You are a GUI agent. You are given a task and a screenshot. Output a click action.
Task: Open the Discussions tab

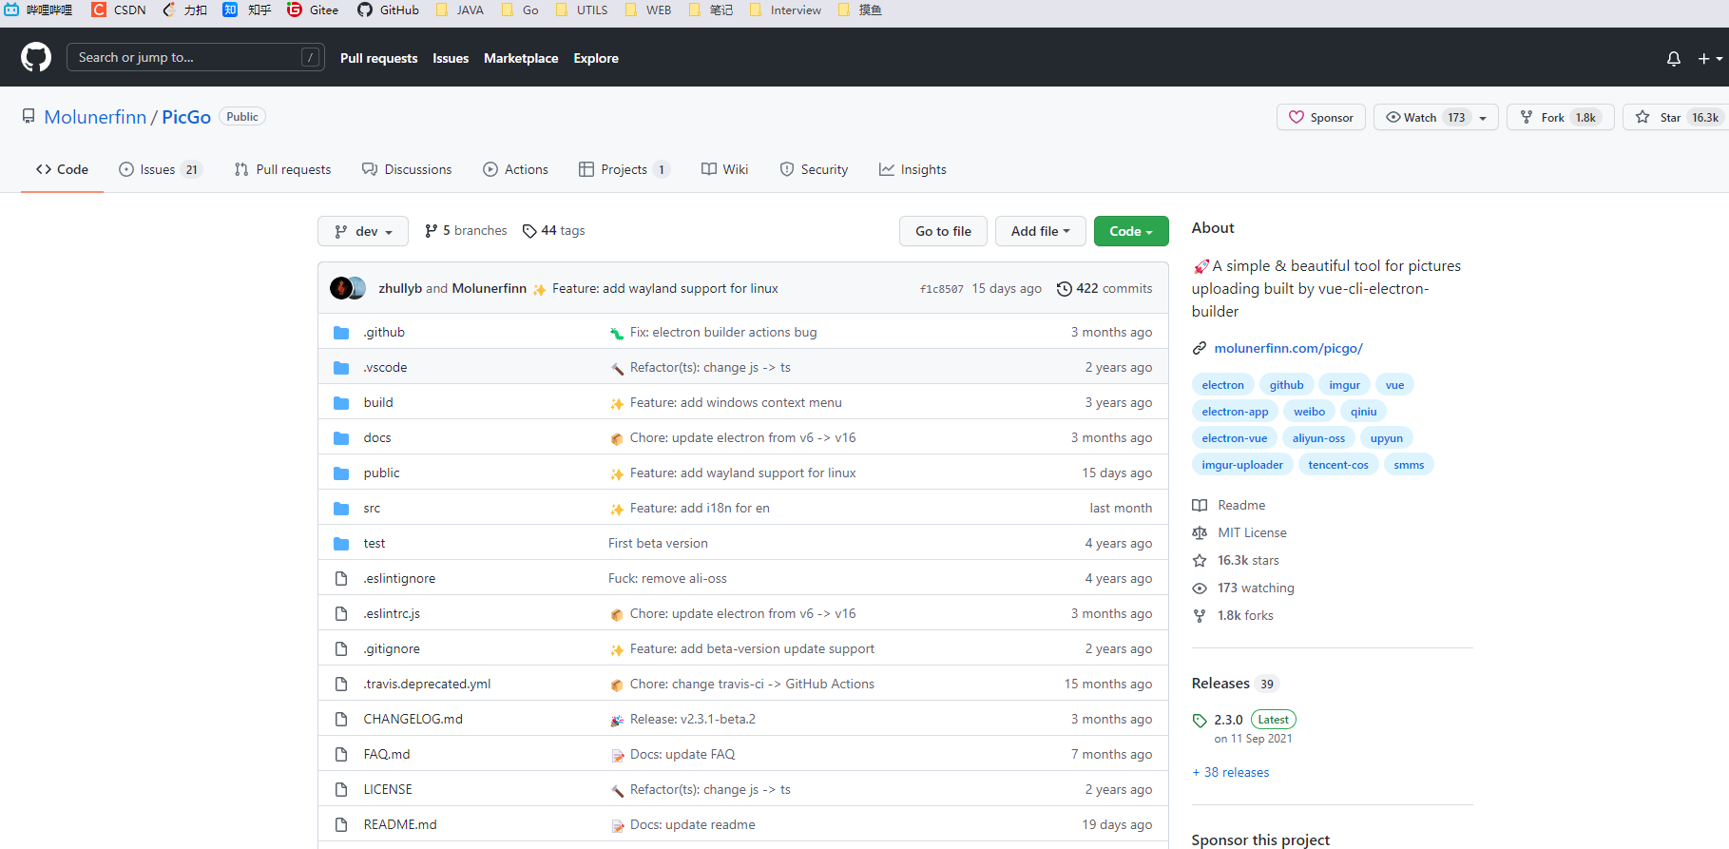point(407,169)
